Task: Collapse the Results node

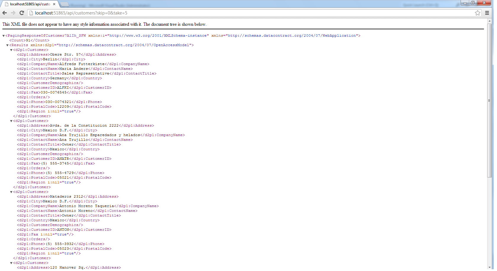Action: click(7, 45)
